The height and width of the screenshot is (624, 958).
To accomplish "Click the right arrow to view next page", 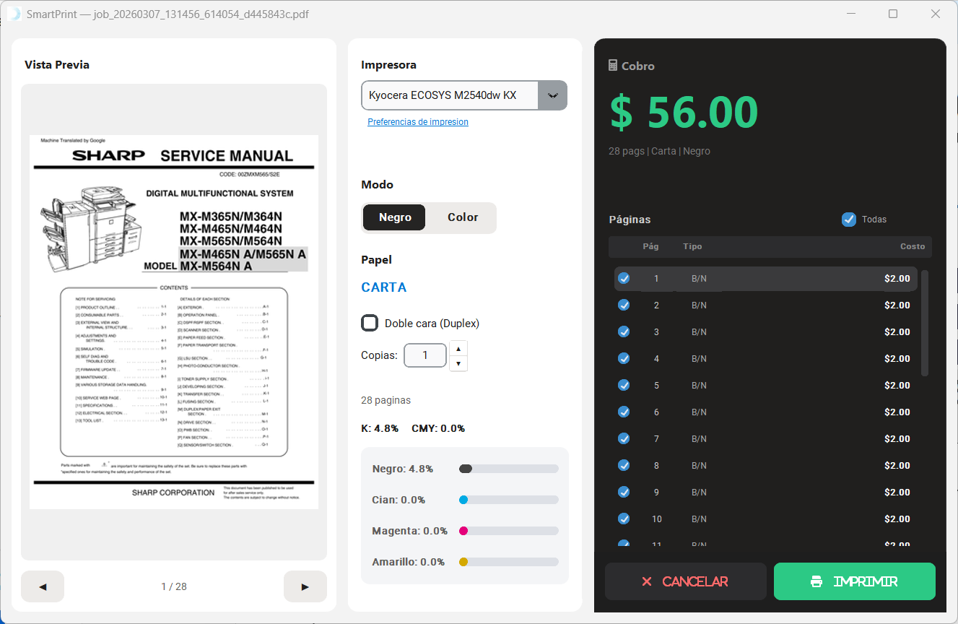I will pos(305,586).
